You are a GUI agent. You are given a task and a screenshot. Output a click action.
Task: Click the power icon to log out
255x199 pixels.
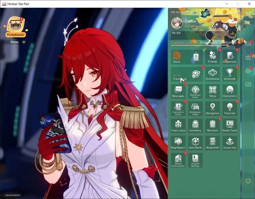click(x=248, y=180)
